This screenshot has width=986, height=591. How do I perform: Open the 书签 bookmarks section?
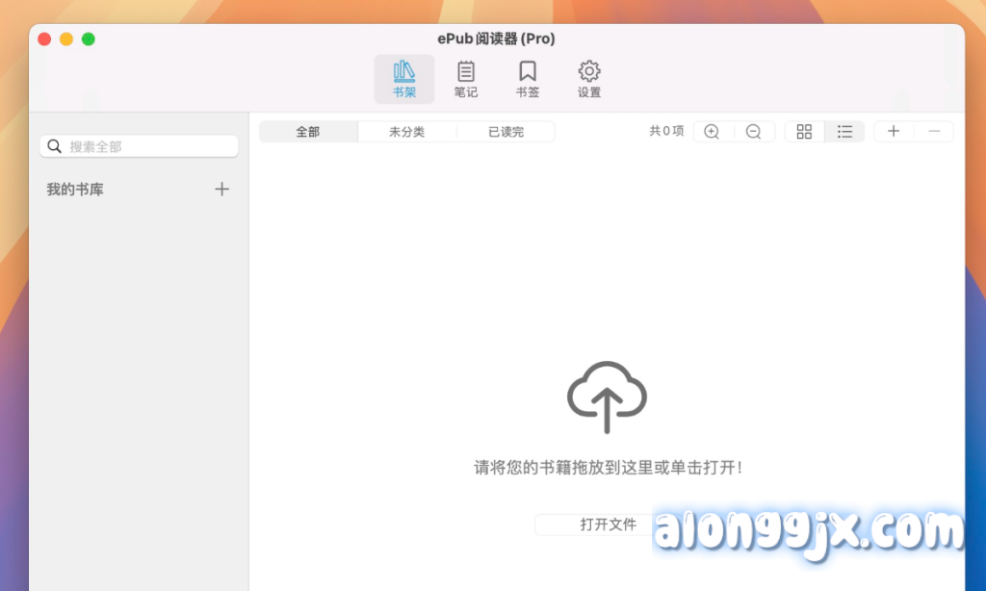[x=528, y=79]
